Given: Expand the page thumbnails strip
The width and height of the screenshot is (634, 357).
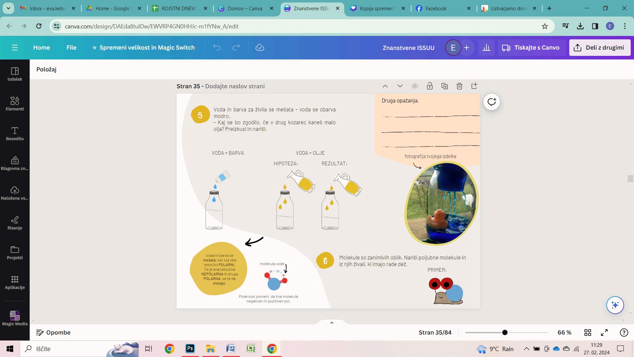Looking at the screenshot, I should 332,323.
